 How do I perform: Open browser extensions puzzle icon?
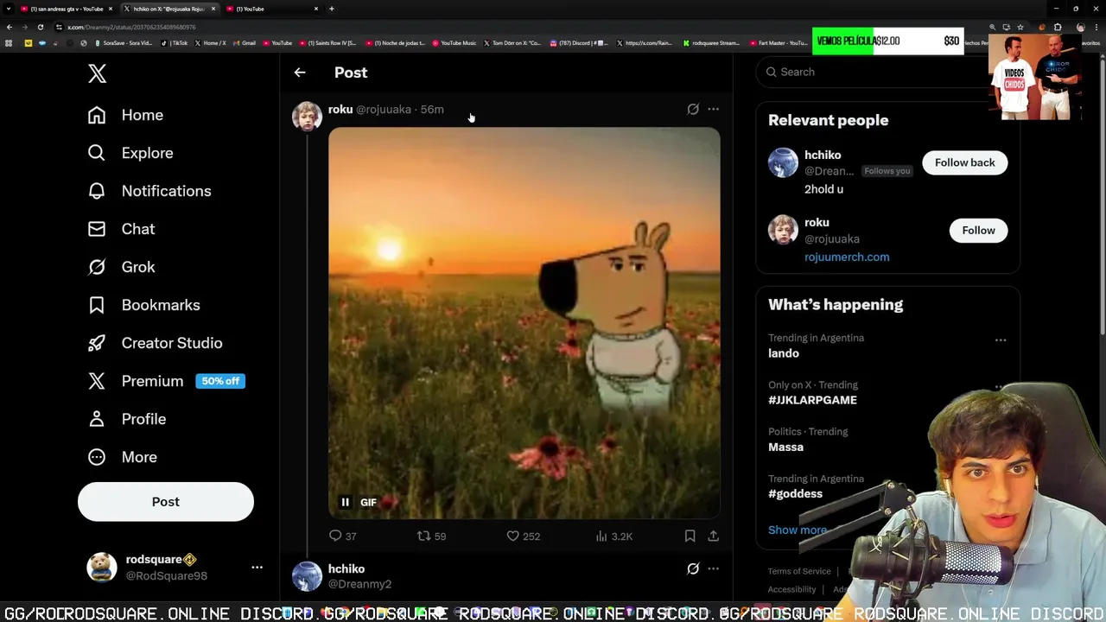1058,27
